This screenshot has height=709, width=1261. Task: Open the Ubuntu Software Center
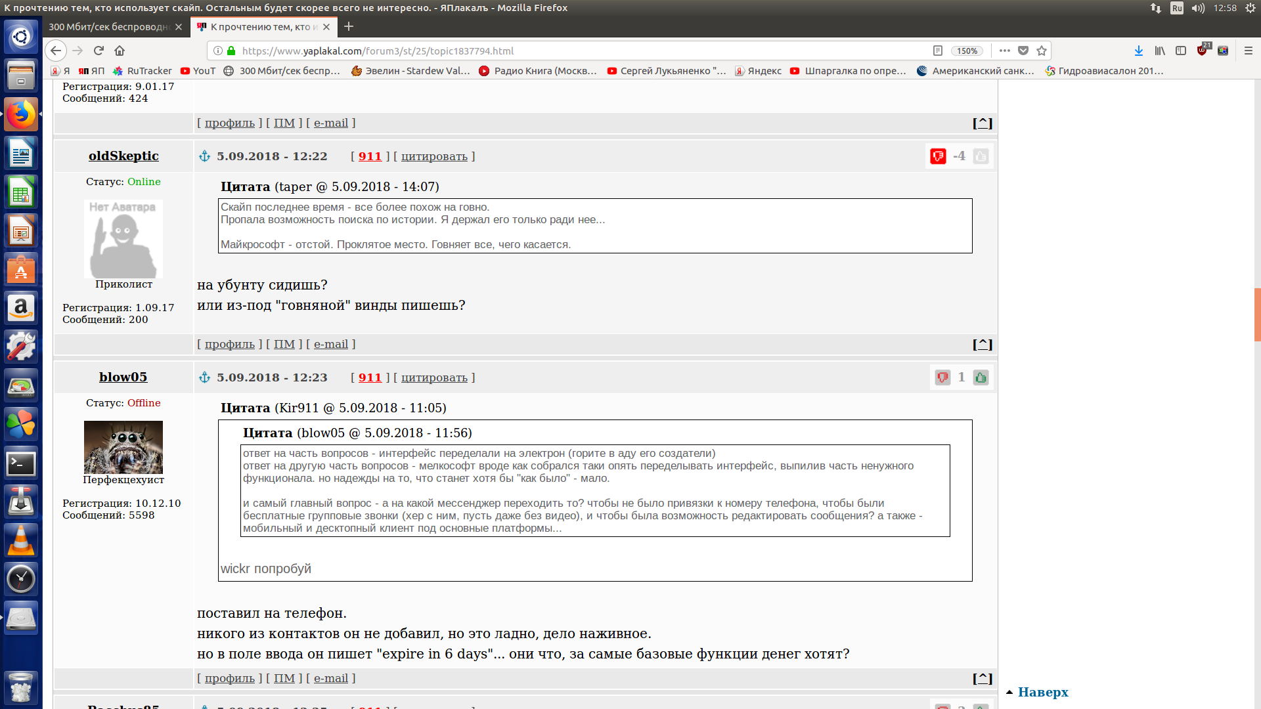[x=21, y=269]
